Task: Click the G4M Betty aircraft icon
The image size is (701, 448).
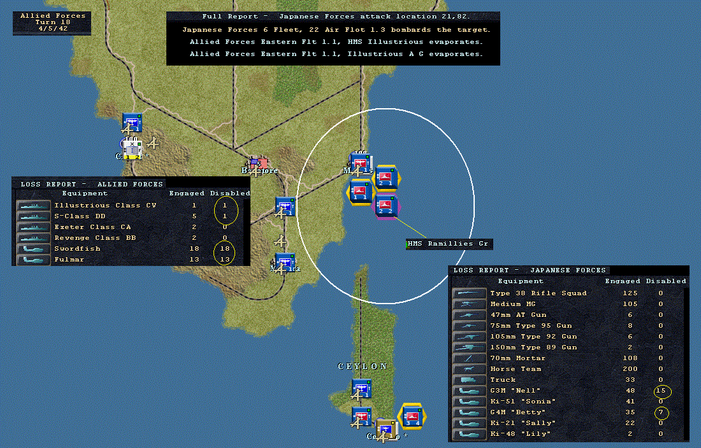Action: (x=470, y=412)
